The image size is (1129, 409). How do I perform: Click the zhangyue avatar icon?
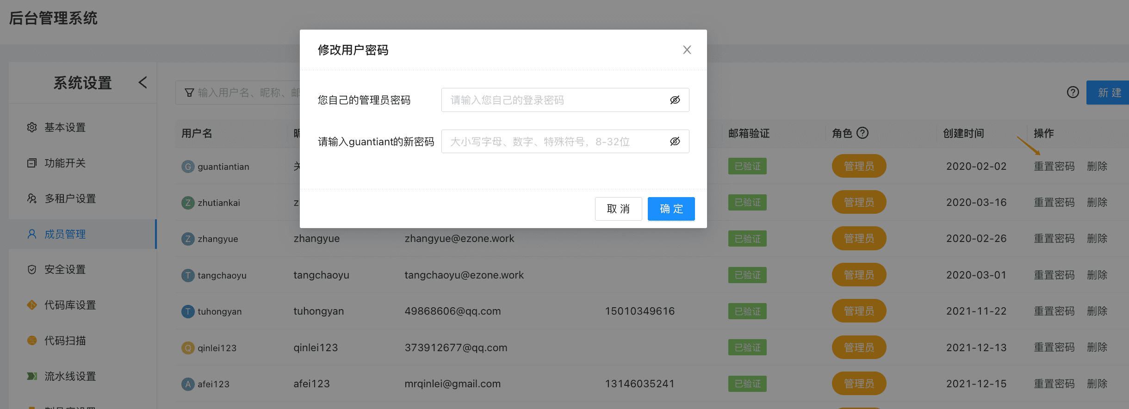click(188, 239)
